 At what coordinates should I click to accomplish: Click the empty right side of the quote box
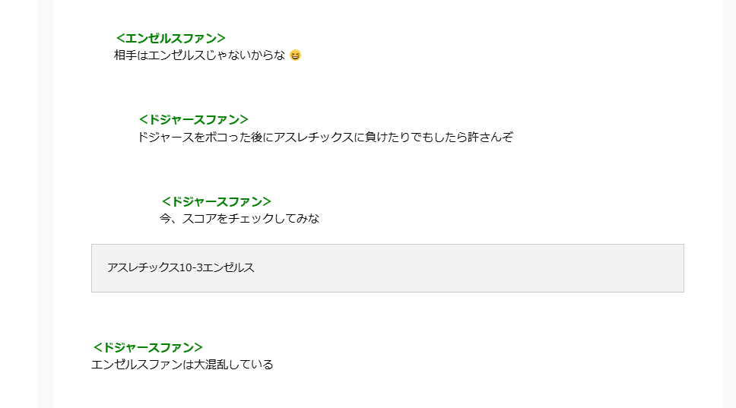516,268
